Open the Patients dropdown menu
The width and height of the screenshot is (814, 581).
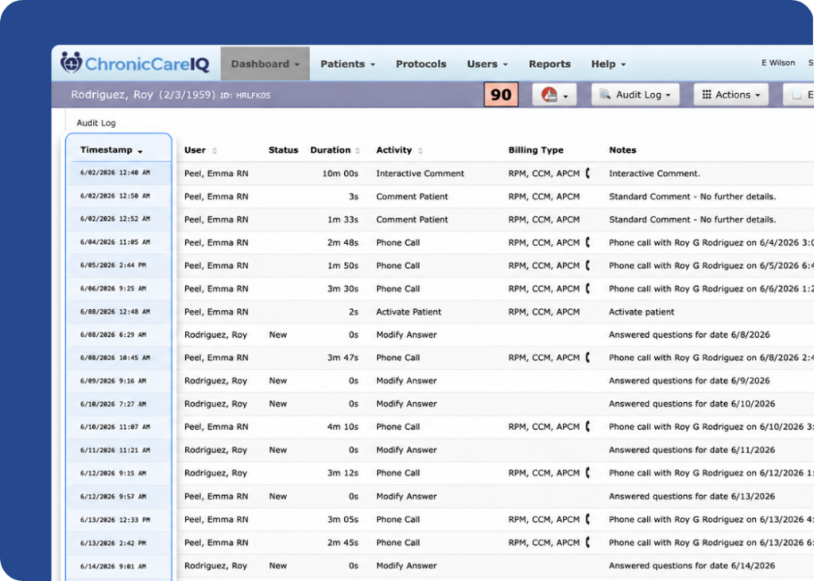coord(347,64)
